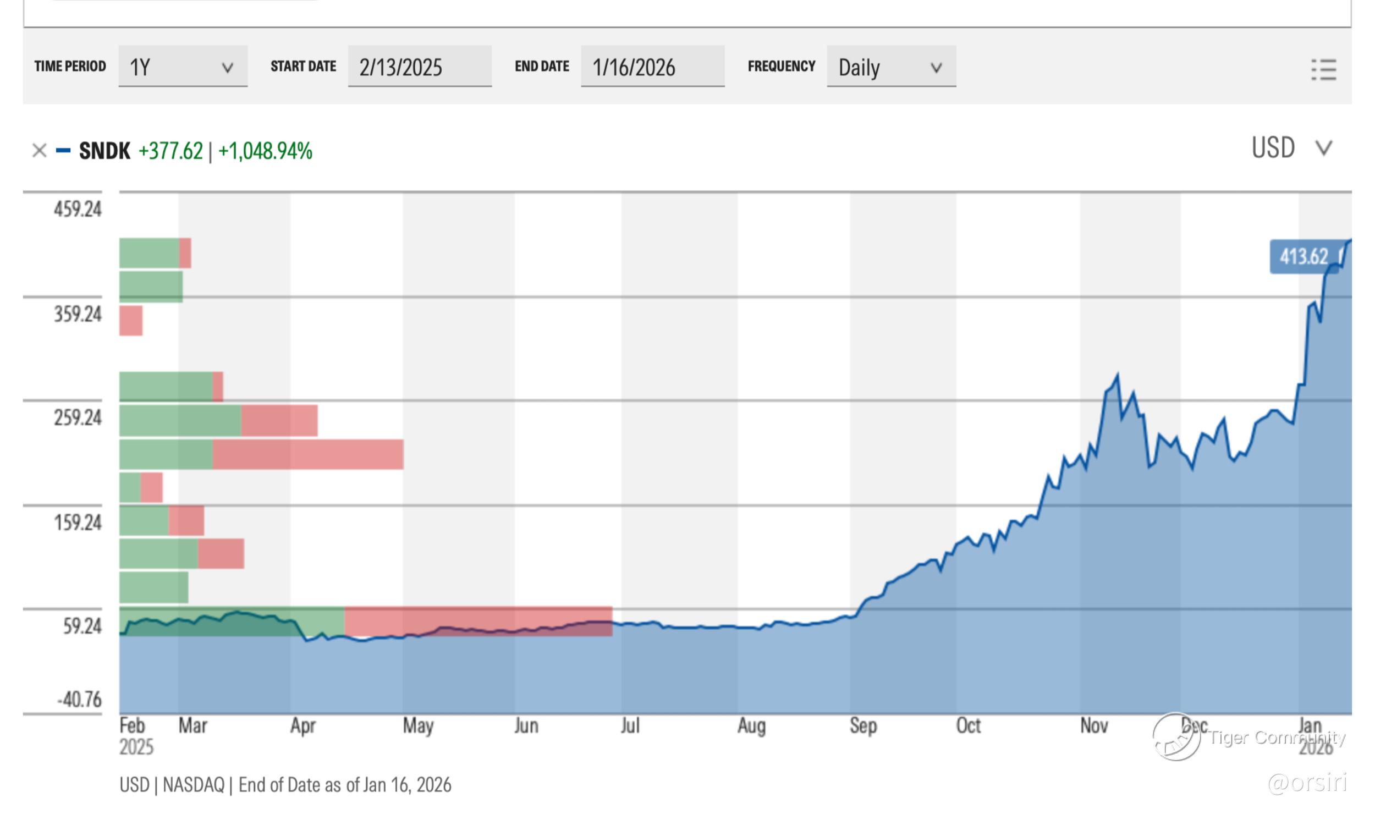Click the Jul label on time axis
The height and width of the screenshot is (814, 1375).
(x=630, y=725)
